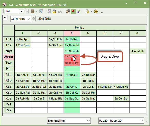
Task: Click the window move arrows icon
Action: point(41,11)
